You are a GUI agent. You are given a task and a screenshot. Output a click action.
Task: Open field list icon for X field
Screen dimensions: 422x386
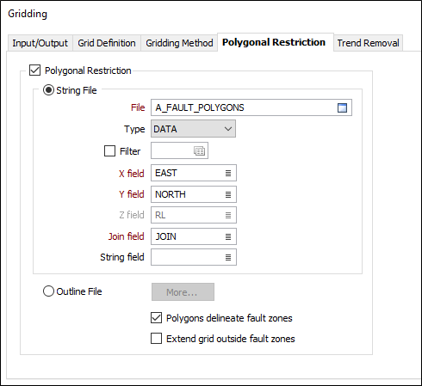228,173
